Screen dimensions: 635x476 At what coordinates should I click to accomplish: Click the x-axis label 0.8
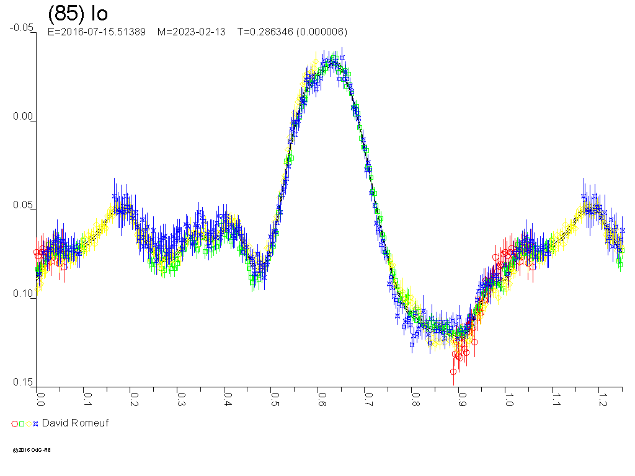[x=415, y=399]
